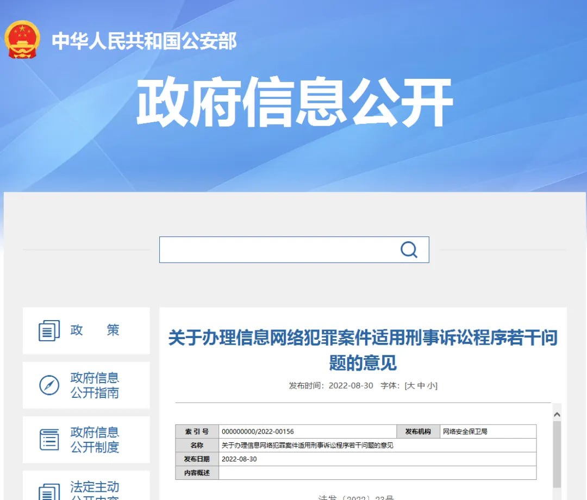The height and width of the screenshot is (500, 587).
Task: Click the national emblem logo
Action: pyautogui.click(x=22, y=40)
